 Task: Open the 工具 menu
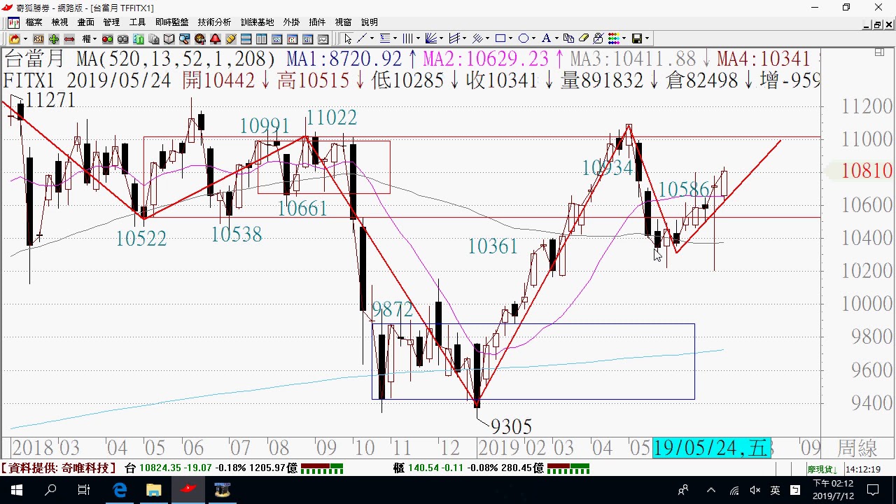pyautogui.click(x=137, y=22)
